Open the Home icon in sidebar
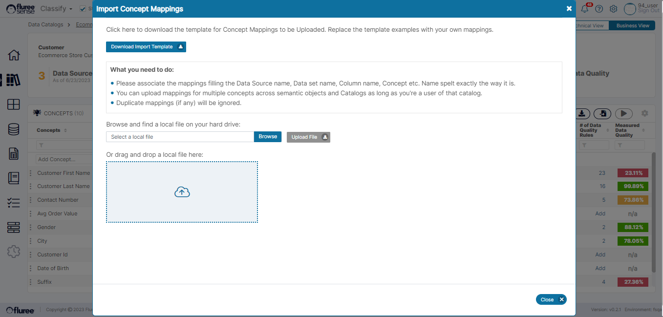This screenshot has height=317, width=663. pyautogui.click(x=14, y=55)
